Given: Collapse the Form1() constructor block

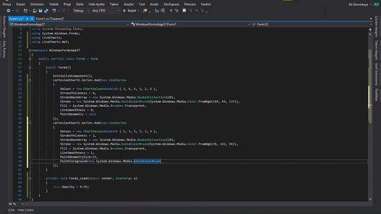Looking at the screenshot, I should pos(30,67).
